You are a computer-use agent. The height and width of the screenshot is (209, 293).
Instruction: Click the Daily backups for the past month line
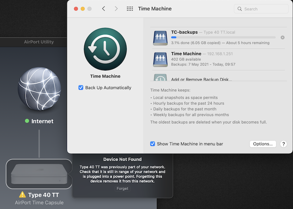pyautogui.click(x=185, y=109)
